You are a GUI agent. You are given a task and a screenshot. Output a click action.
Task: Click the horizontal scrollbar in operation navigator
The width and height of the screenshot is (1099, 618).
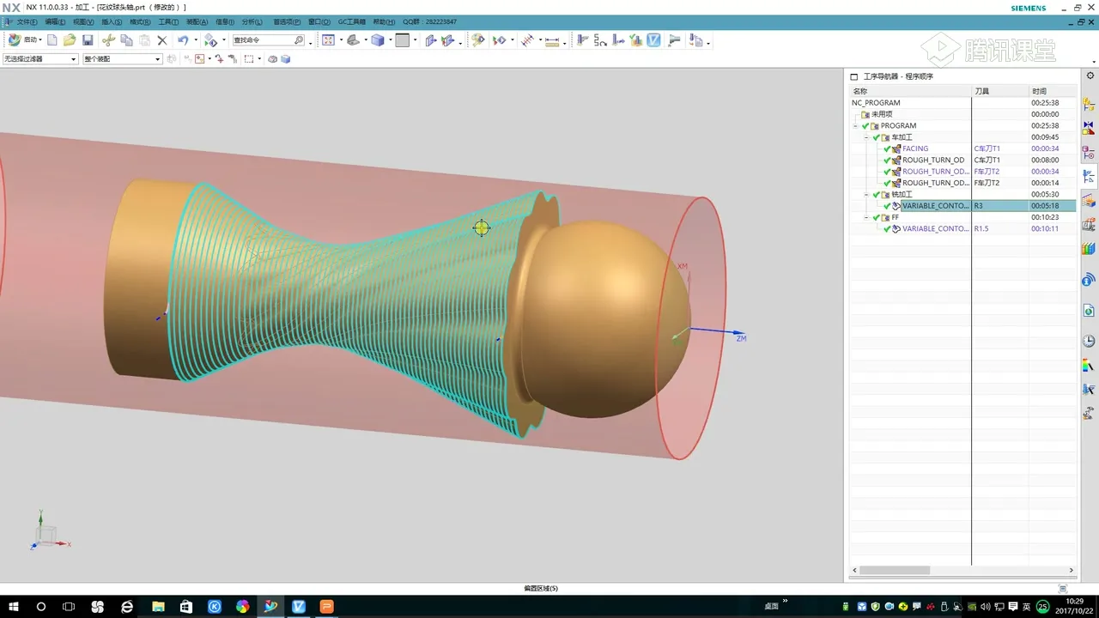click(895, 570)
